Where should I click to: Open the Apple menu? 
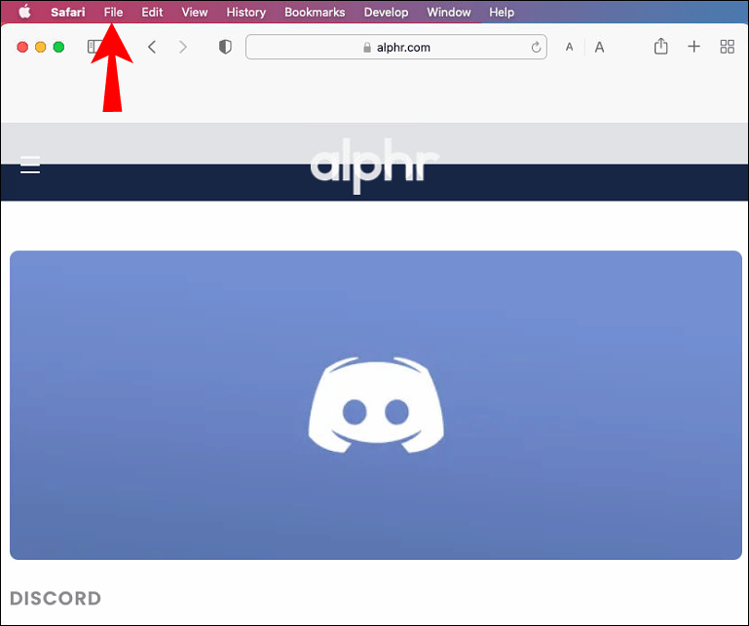tap(24, 12)
